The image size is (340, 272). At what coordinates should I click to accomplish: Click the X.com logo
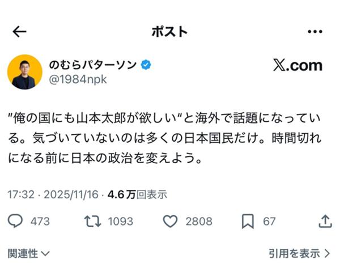297,65
